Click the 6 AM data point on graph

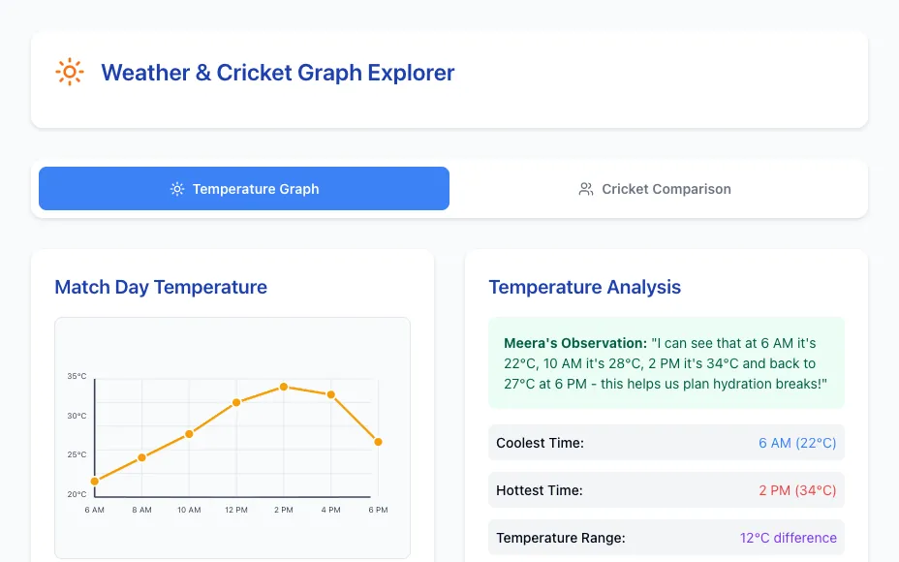pyautogui.click(x=95, y=482)
